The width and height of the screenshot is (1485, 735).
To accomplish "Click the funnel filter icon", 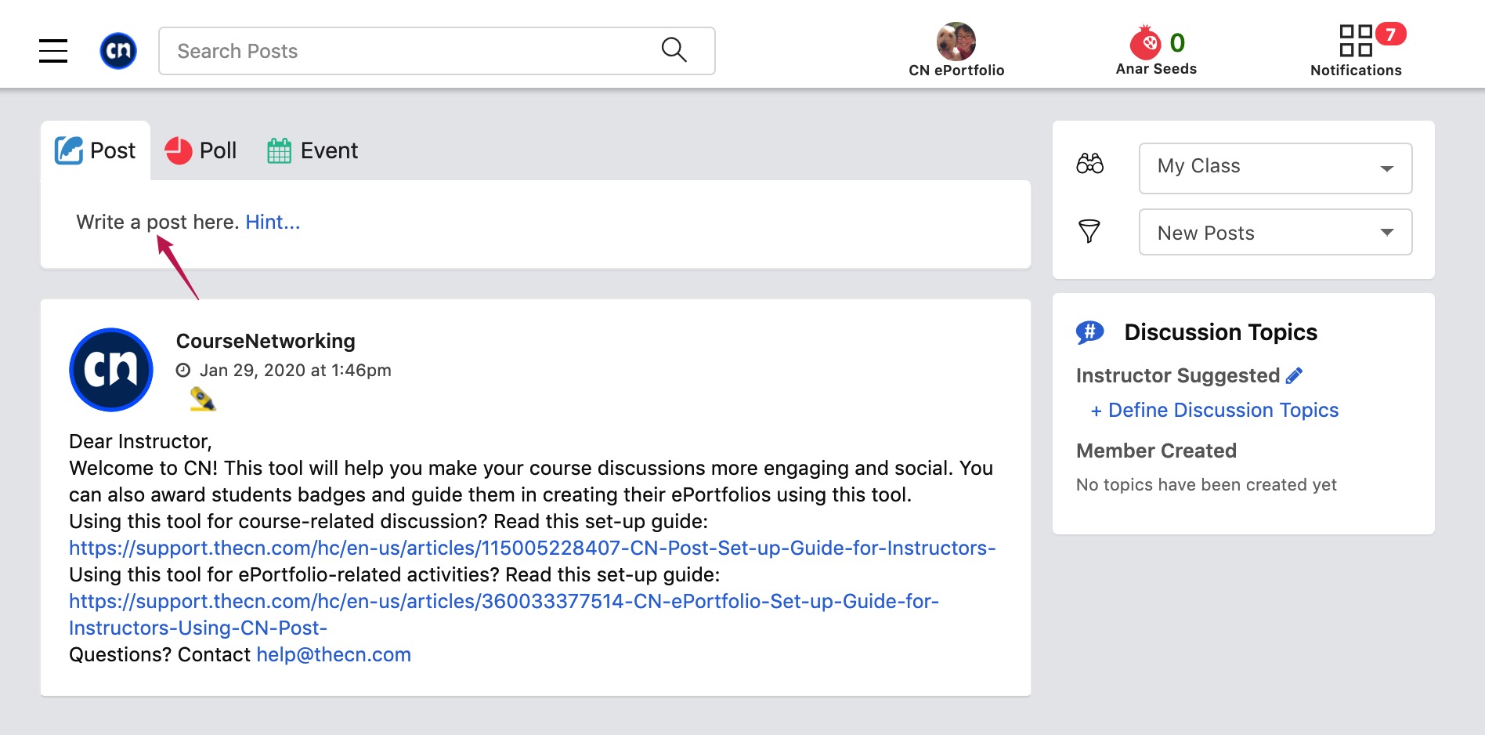I will click(1089, 231).
